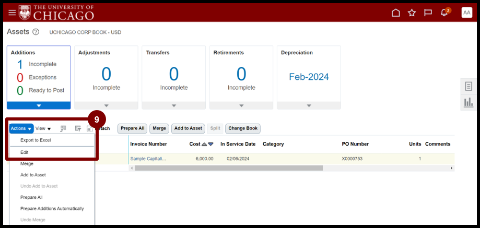Open the View dropdown menu
This screenshot has height=228, width=480.
point(43,129)
